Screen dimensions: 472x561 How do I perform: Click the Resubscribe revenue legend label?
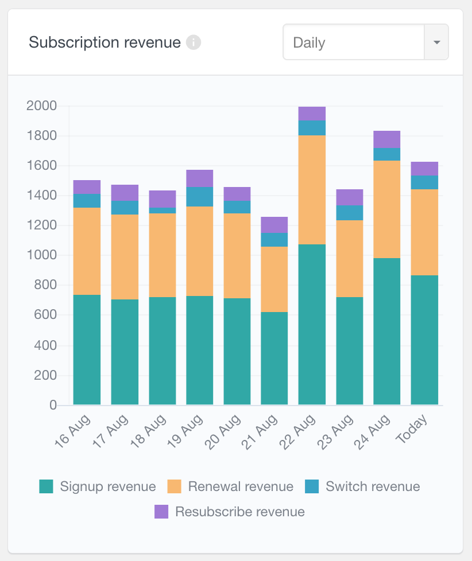pos(240,512)
